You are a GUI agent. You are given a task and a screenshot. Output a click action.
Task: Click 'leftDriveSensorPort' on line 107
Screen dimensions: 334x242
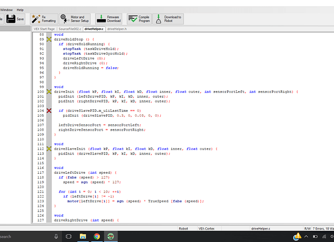[80, 125]
